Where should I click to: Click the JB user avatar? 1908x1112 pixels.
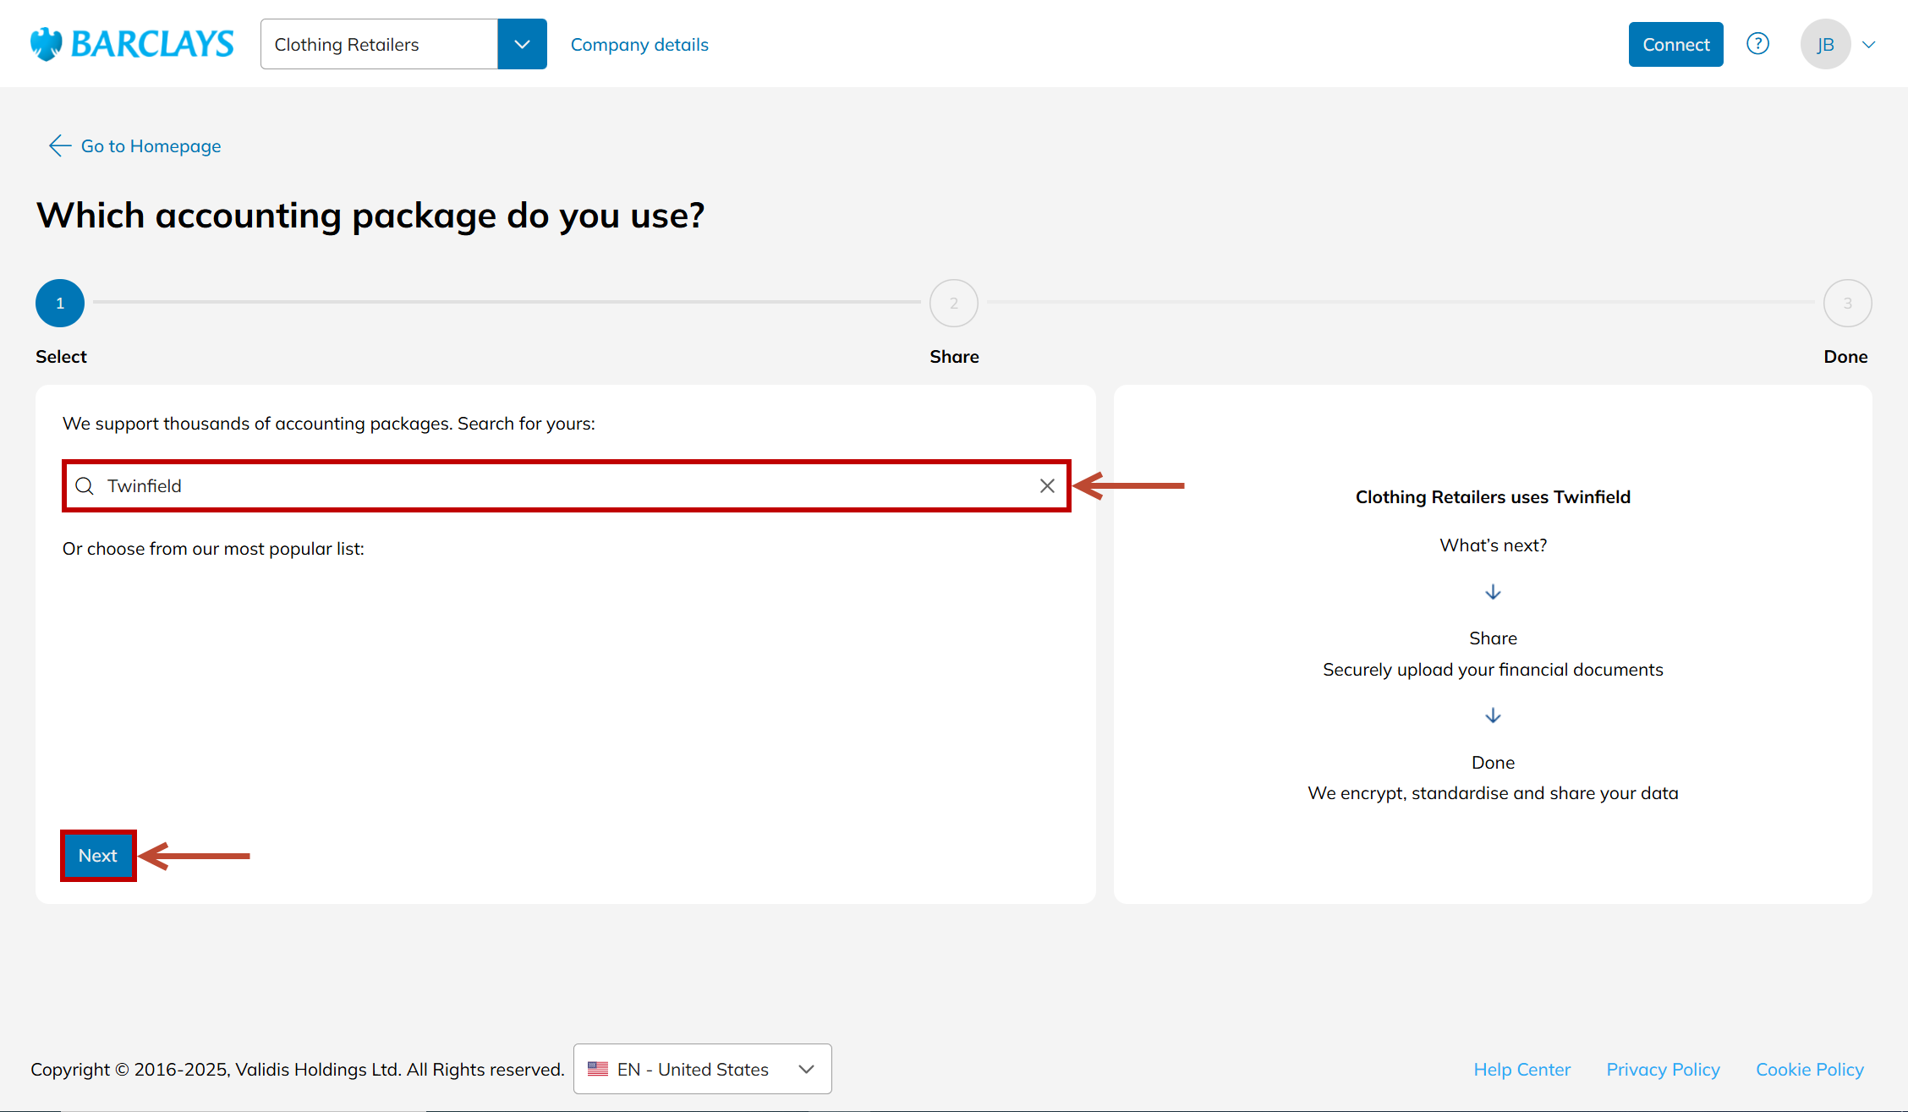click(1825, 44)
